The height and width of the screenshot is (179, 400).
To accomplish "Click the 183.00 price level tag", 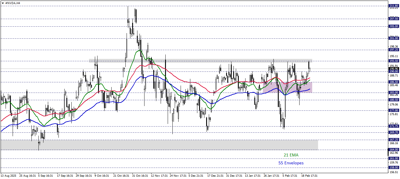I will pyautogui.click(x=394, y=93).
